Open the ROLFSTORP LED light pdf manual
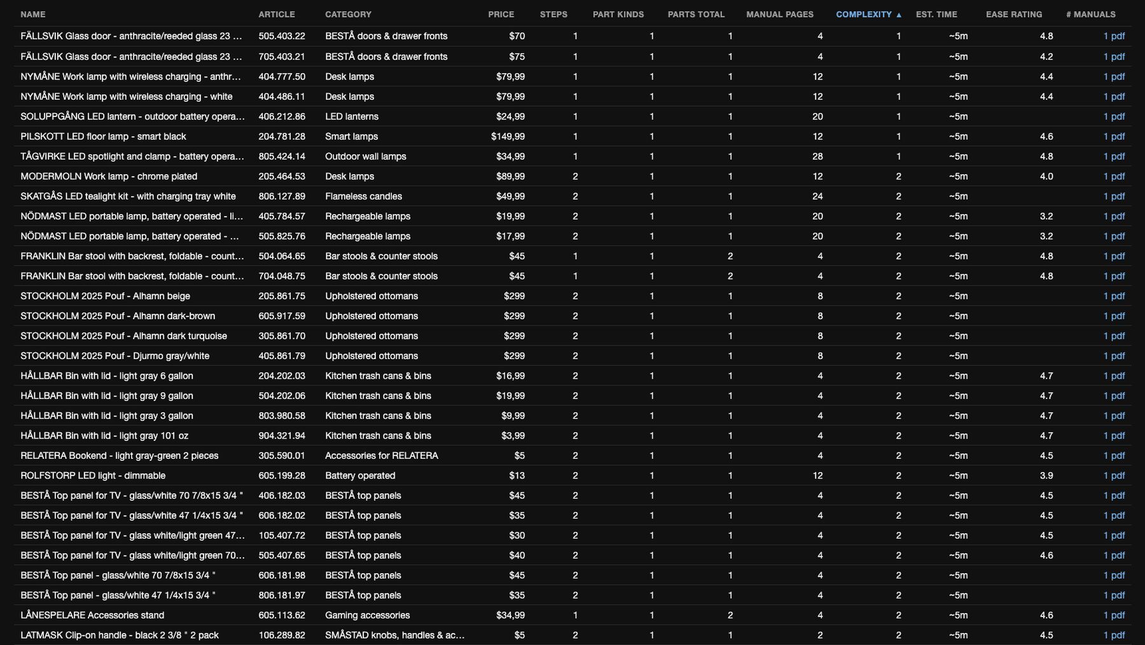 point(1114,475)
